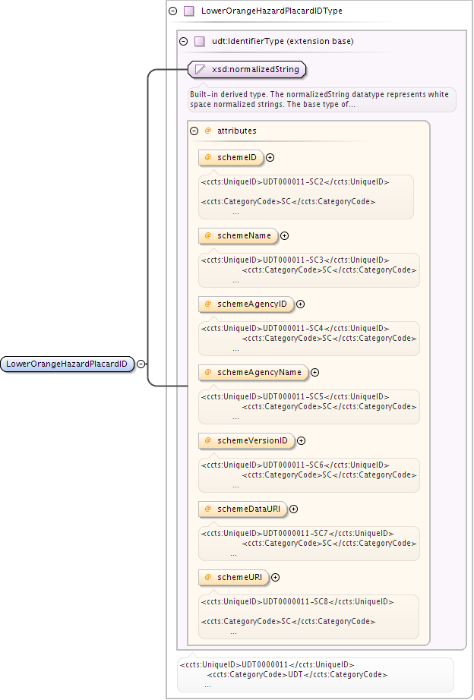Click the normalizedString built-in type description
This screenshot has height=700, width=474.
click(x=321, y=99)
